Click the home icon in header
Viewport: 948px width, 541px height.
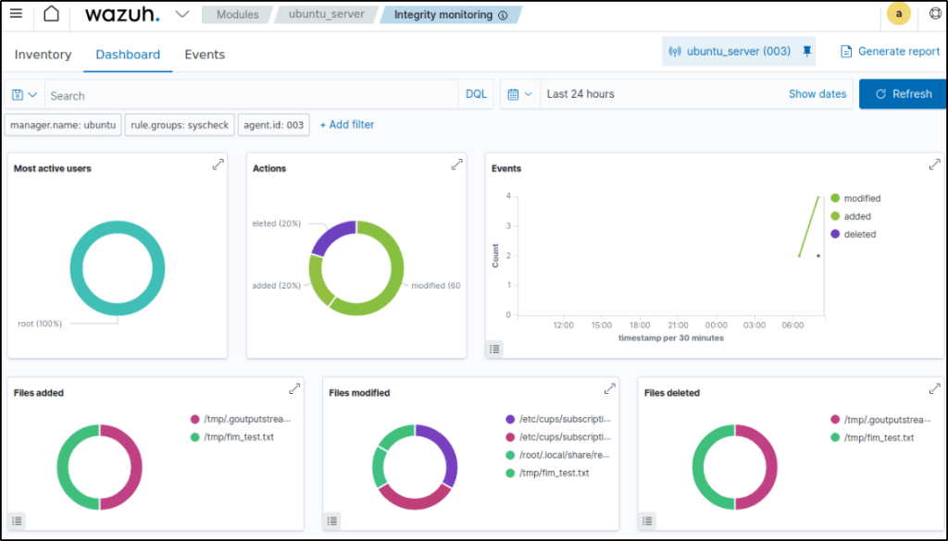(52, 14)
